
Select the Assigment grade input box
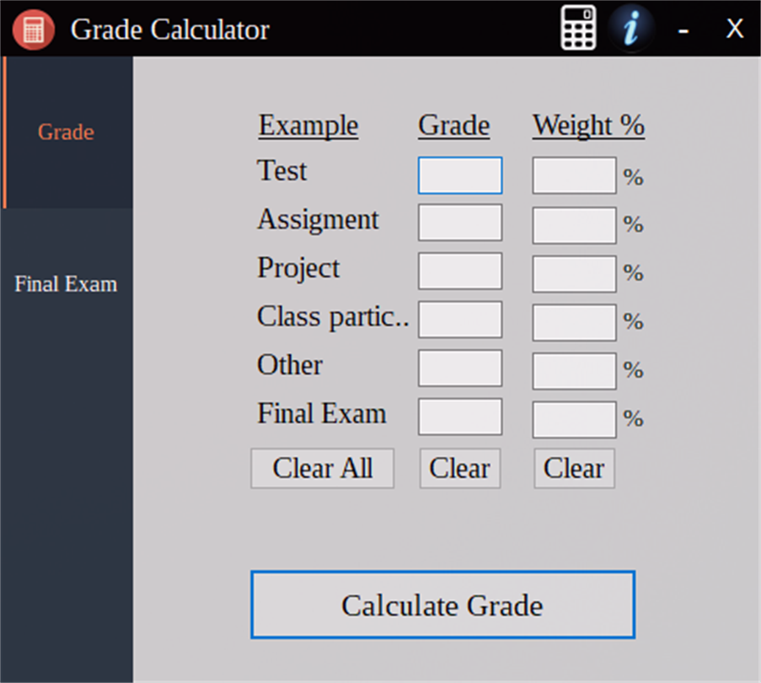460,223
